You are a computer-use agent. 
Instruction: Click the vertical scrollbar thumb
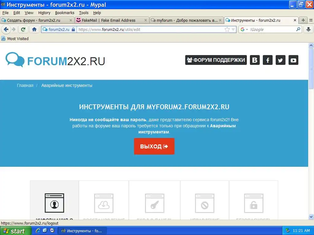tap(311, 69)
